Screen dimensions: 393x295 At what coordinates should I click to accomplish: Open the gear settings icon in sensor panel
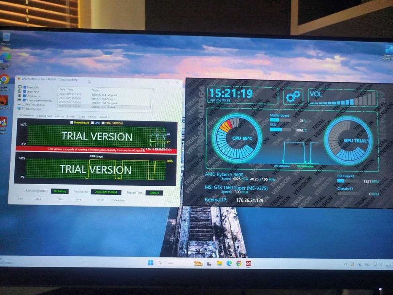click(x=293, y=96)
